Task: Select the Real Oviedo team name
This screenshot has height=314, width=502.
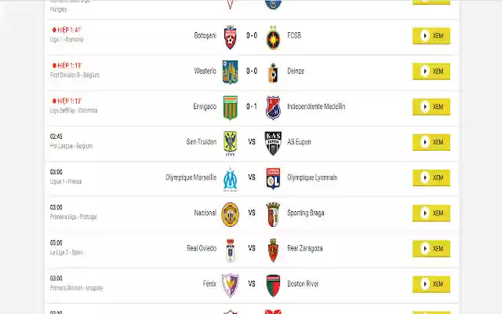Action: (201, 248)
